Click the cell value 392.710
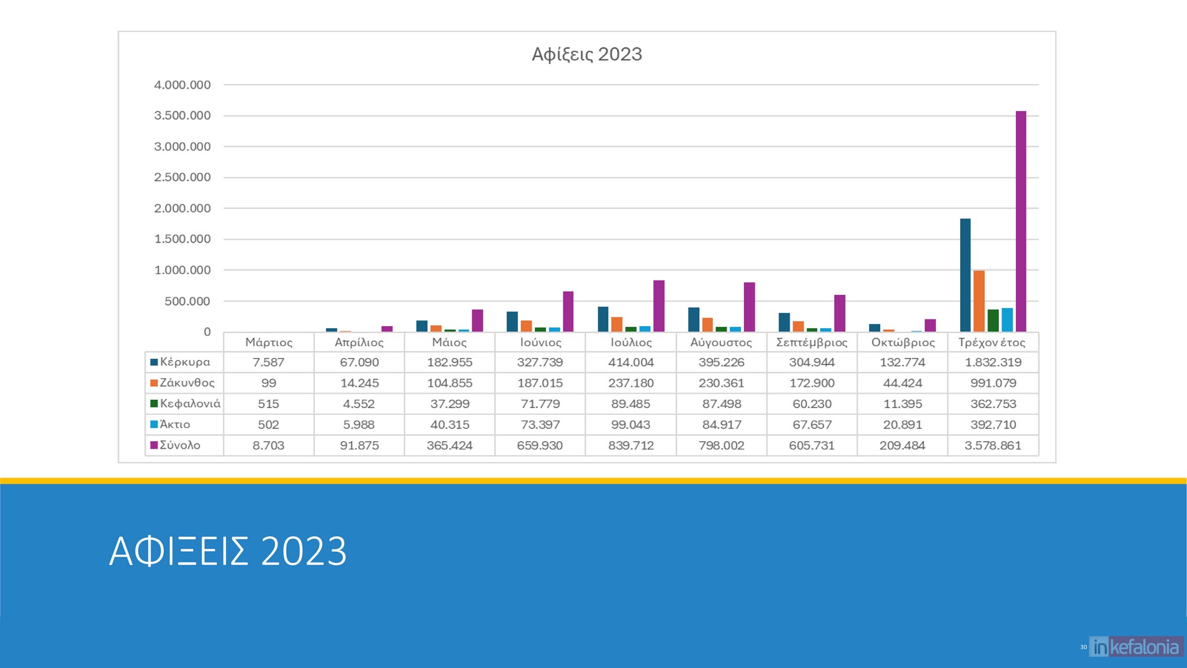Screen dimensions: 1187x668 tap(993, 425)
